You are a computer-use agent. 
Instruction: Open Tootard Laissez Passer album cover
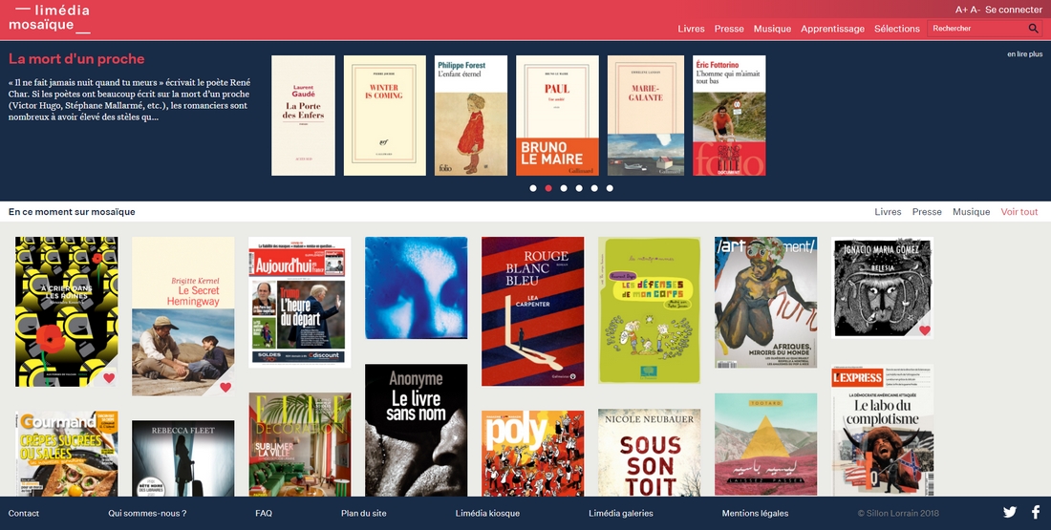point(765,445)
